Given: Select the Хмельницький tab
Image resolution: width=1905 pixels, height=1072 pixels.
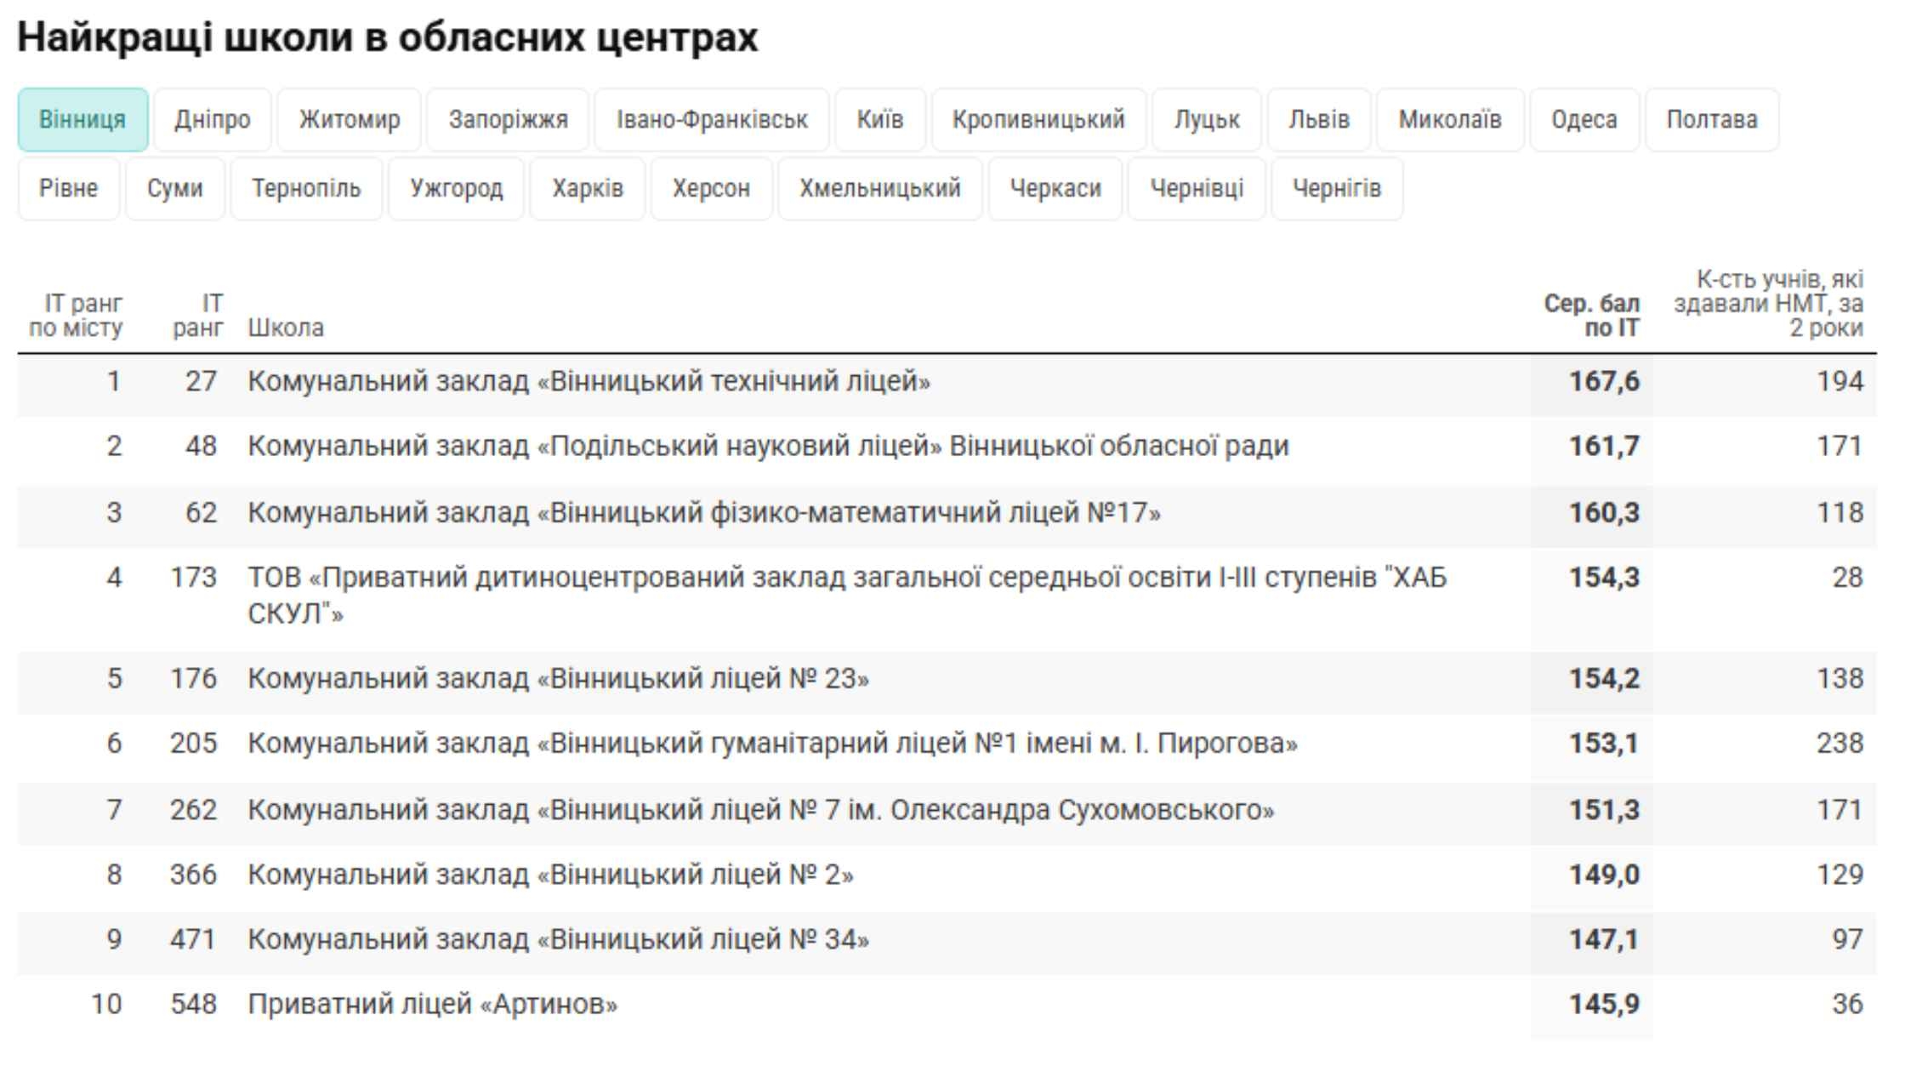Looking at the screenshot, I should [879, 188].
